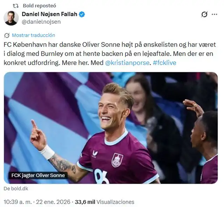
Task: Open the "De bold.dk" source link
Action: pos(16,188)
